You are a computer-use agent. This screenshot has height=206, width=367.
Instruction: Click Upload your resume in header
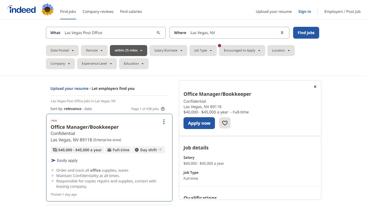pos(274,12)
